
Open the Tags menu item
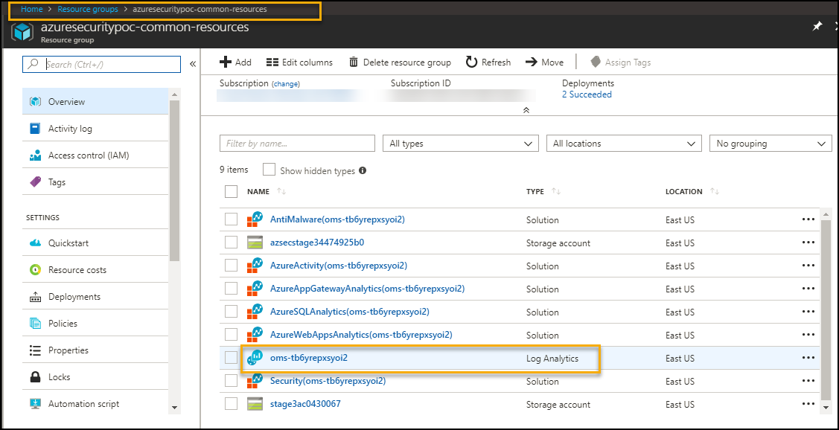pyautogui.click(x=96, y=182)
